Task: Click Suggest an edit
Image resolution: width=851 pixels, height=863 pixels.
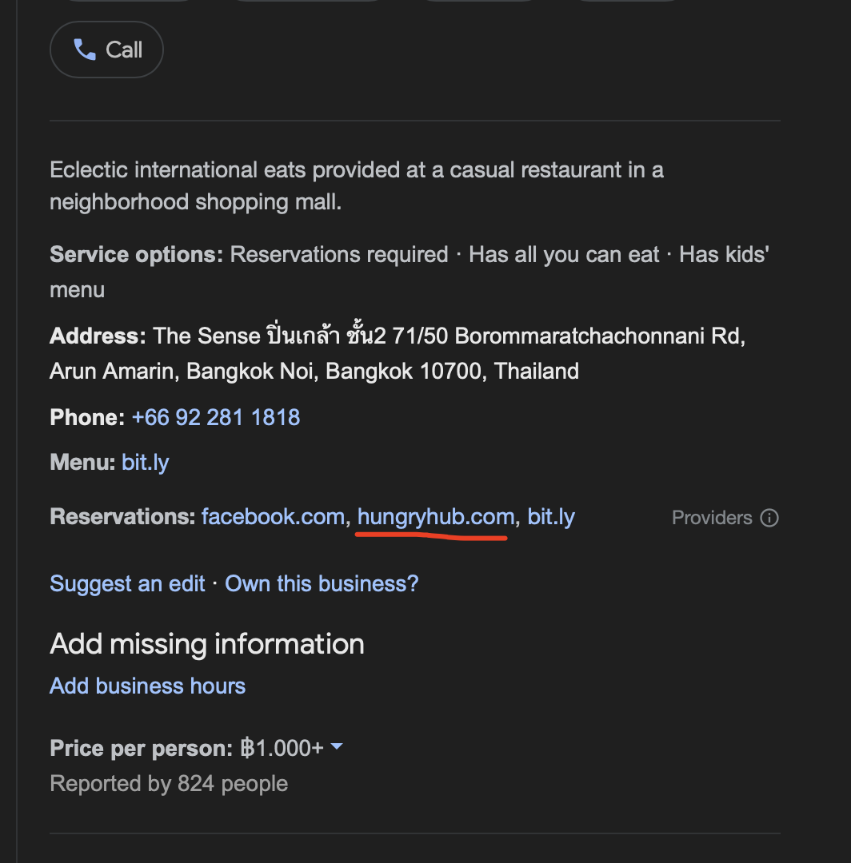Action: (x=127, y=583)
